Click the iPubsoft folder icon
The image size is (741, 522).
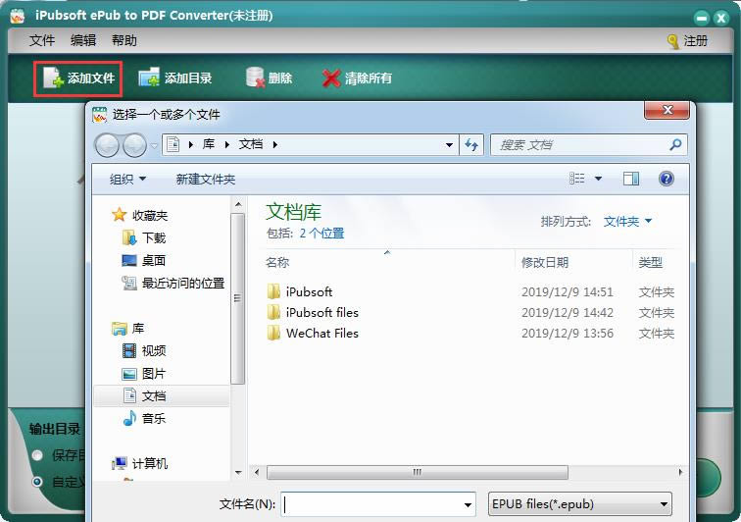[273, 291]
